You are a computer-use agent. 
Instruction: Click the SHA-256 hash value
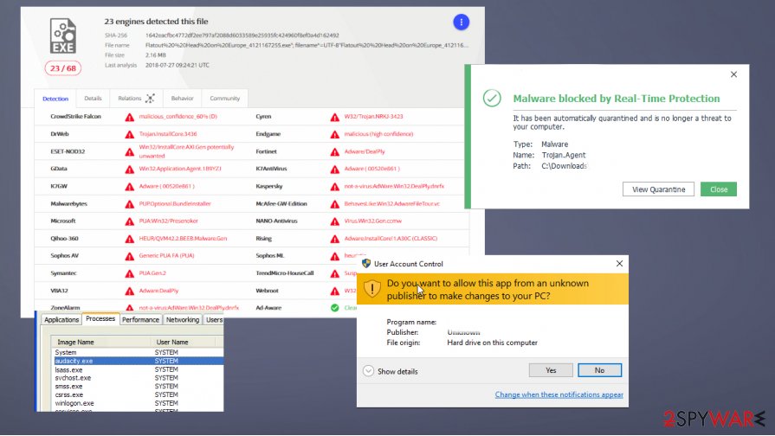(x=242, y=35)
